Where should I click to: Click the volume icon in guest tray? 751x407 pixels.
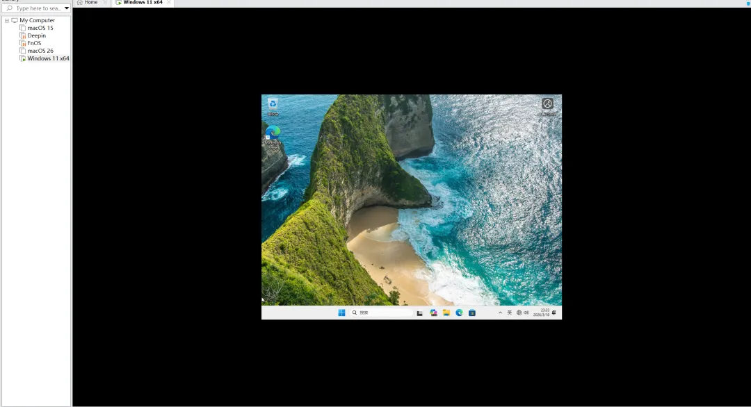click(x=526, y=313)
